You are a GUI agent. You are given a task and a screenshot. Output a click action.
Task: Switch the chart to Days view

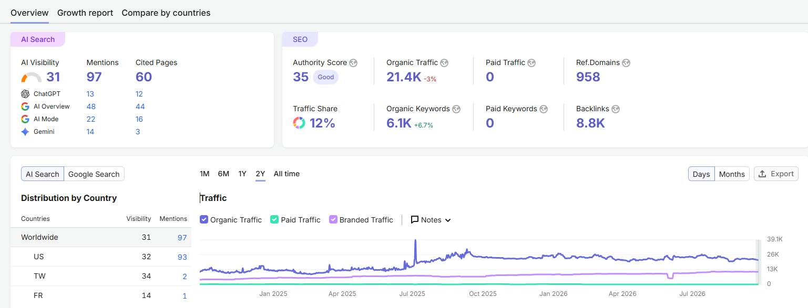coord(701,174)
